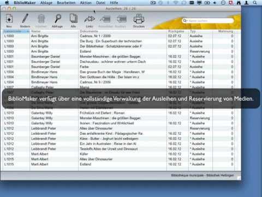Sort by the Name column header
Image resolution: width=262 pixels, height=197 pixels.
[x=54, y=31]
